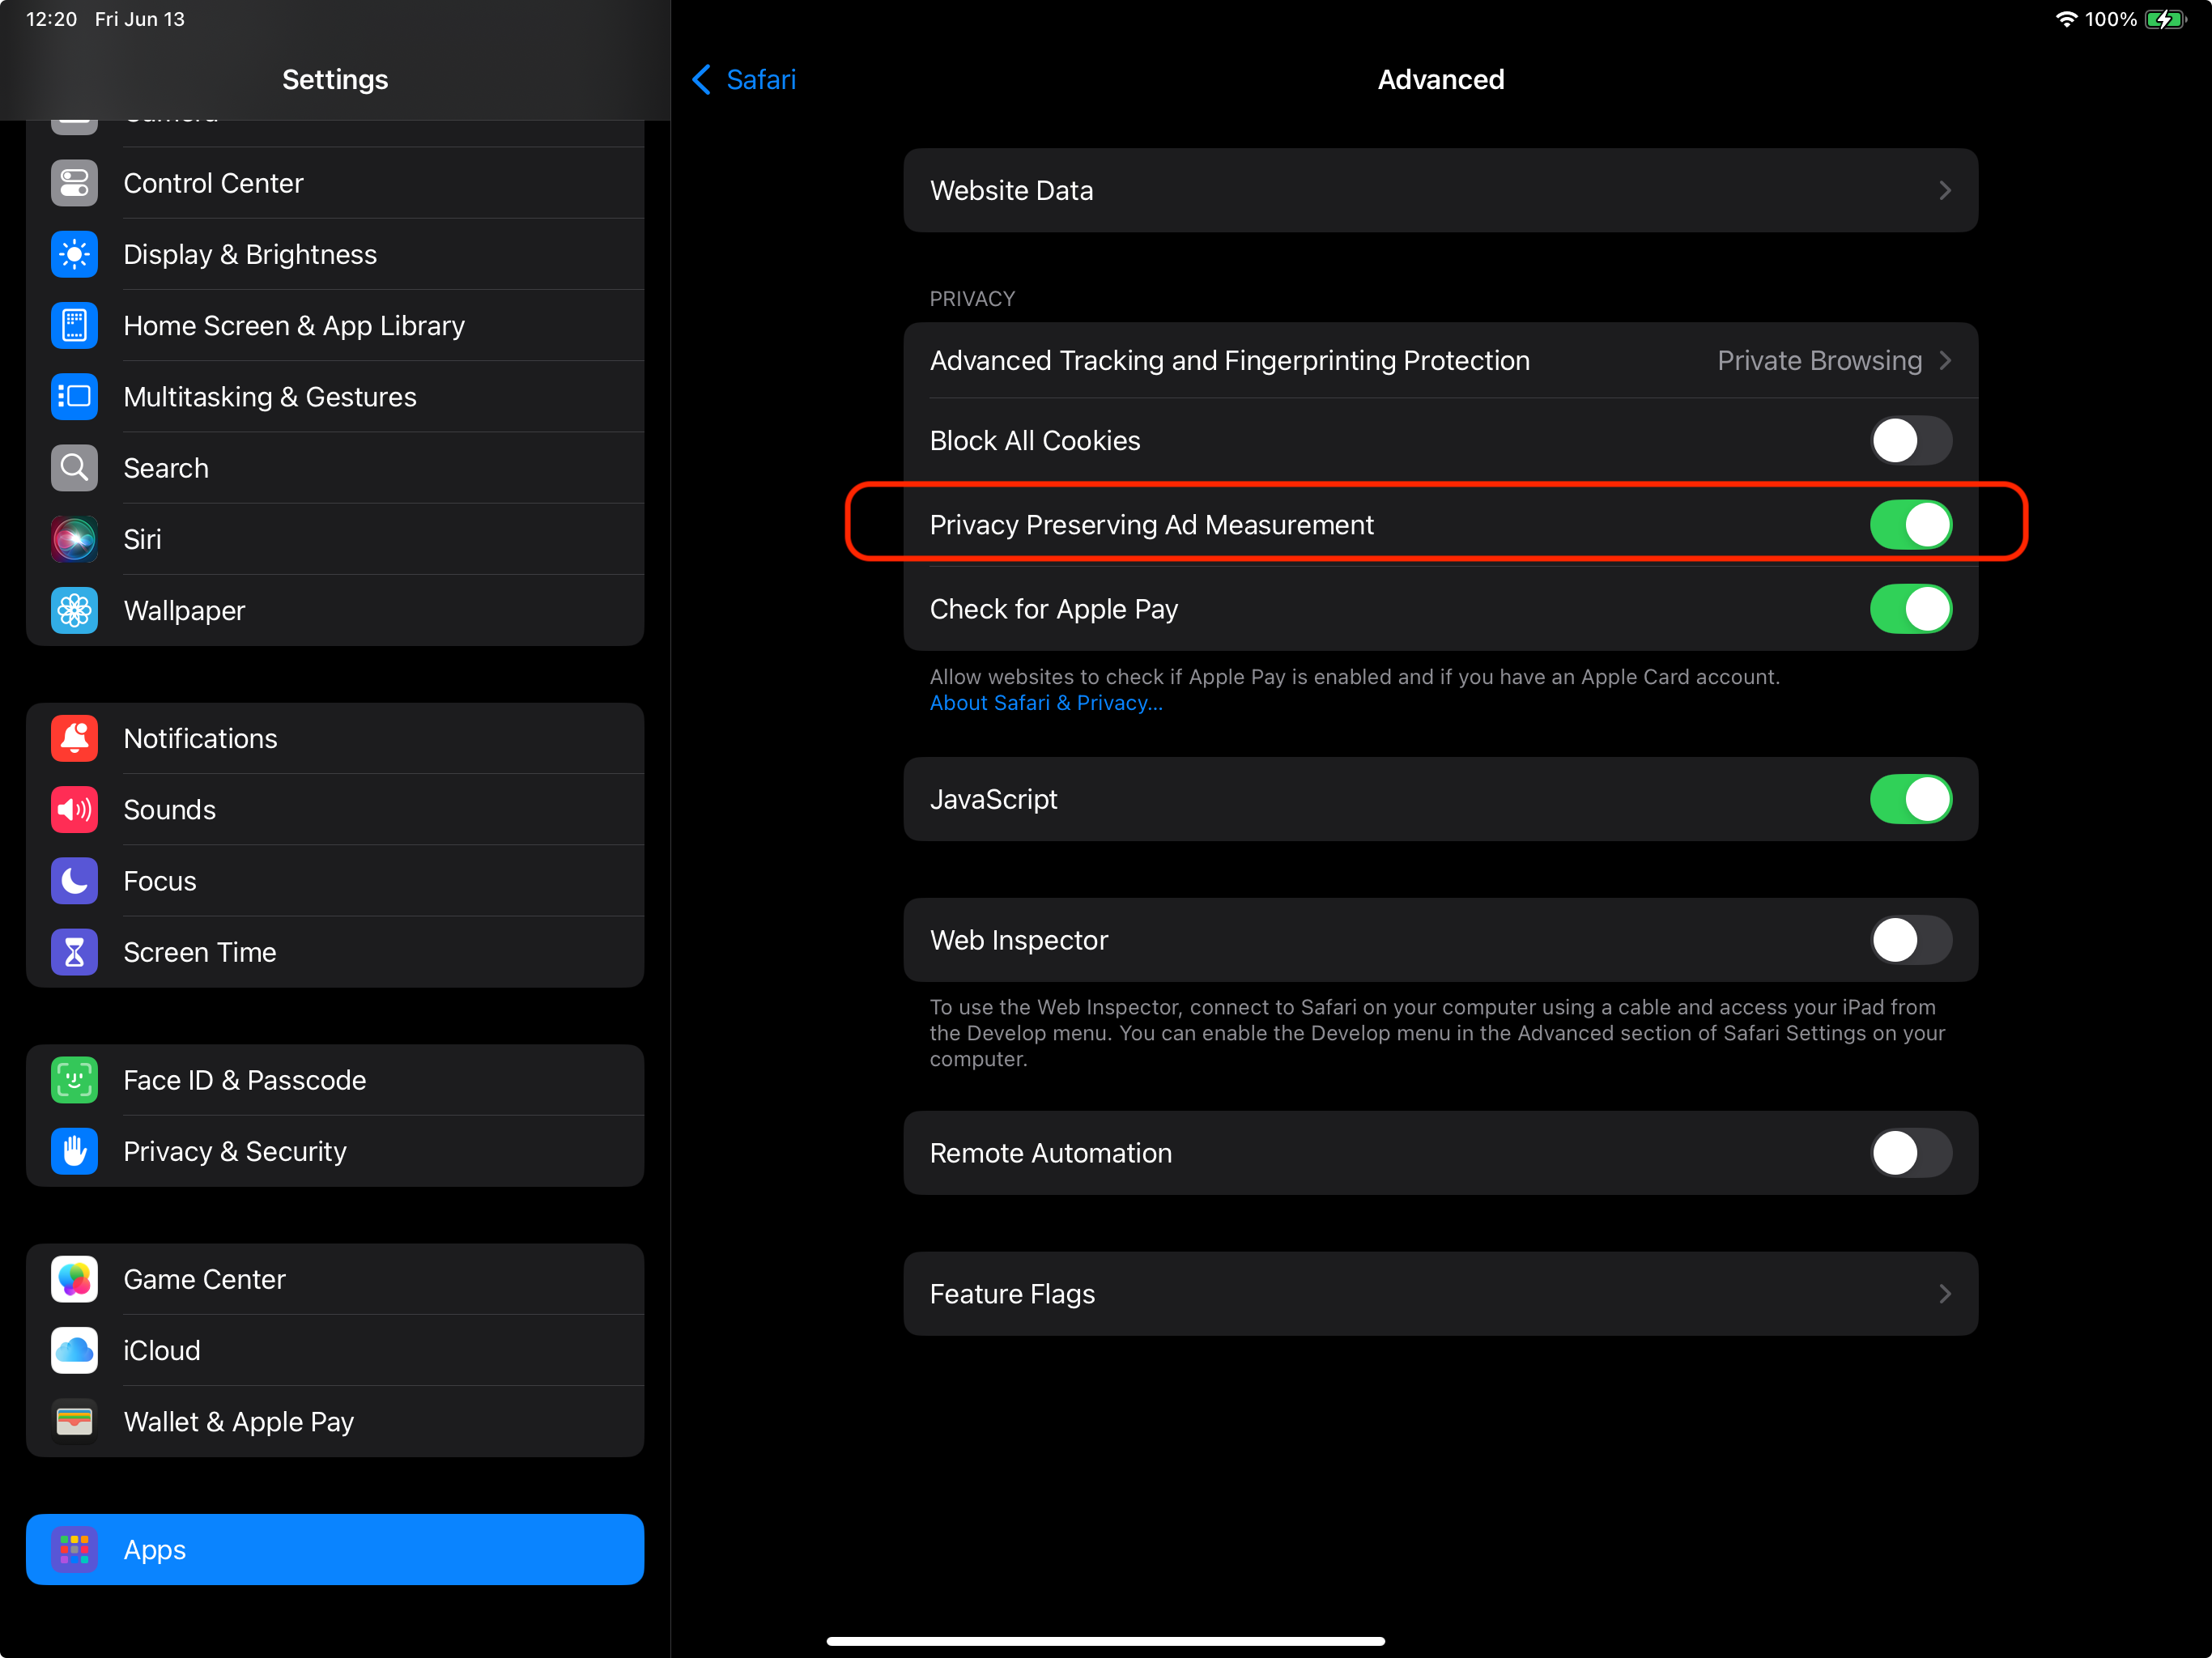2212x1658 pixels.
Task: Open Home Screen & App Library settings
Action: point(335,325)
